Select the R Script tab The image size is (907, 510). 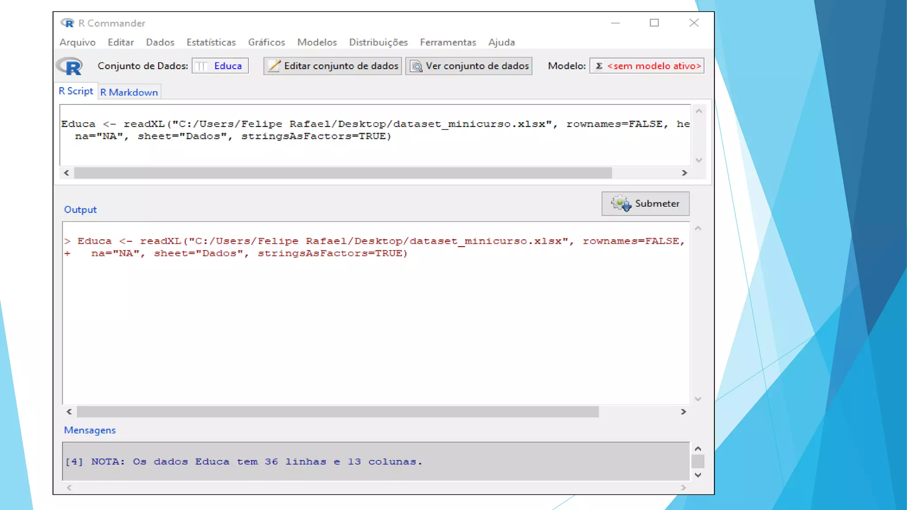76,91
